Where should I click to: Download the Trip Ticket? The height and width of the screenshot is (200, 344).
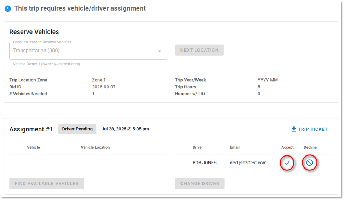point(309,129)
